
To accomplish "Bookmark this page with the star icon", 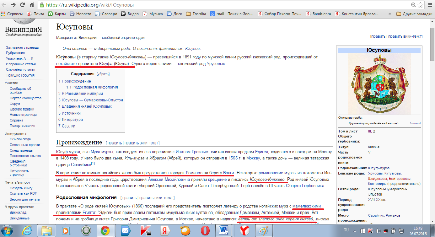I will coord(420,5).
